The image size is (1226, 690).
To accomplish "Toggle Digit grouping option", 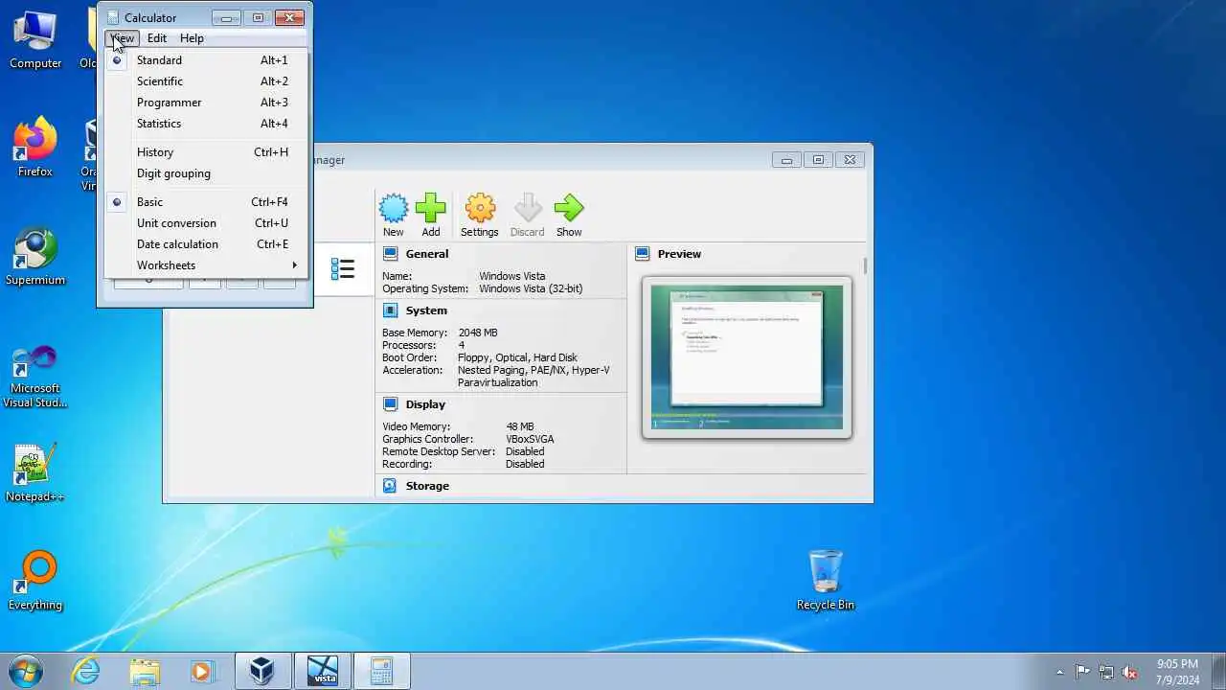I will point(206,173).
